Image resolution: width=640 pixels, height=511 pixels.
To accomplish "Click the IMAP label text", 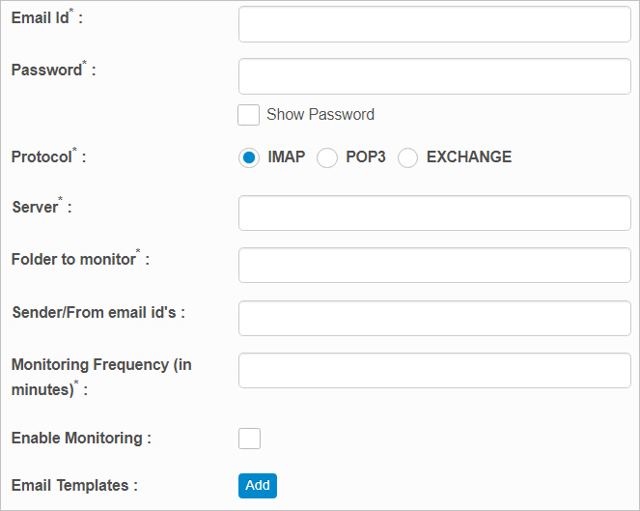I will pos(286,157).
